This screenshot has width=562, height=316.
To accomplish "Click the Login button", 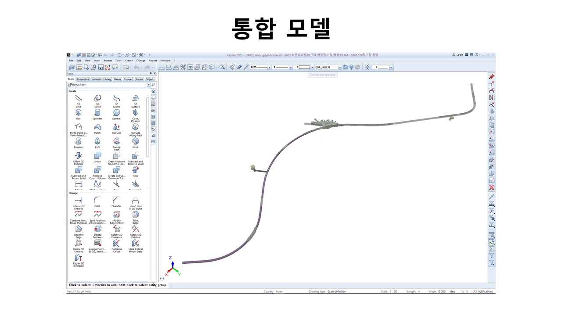I will coord(458,55).
